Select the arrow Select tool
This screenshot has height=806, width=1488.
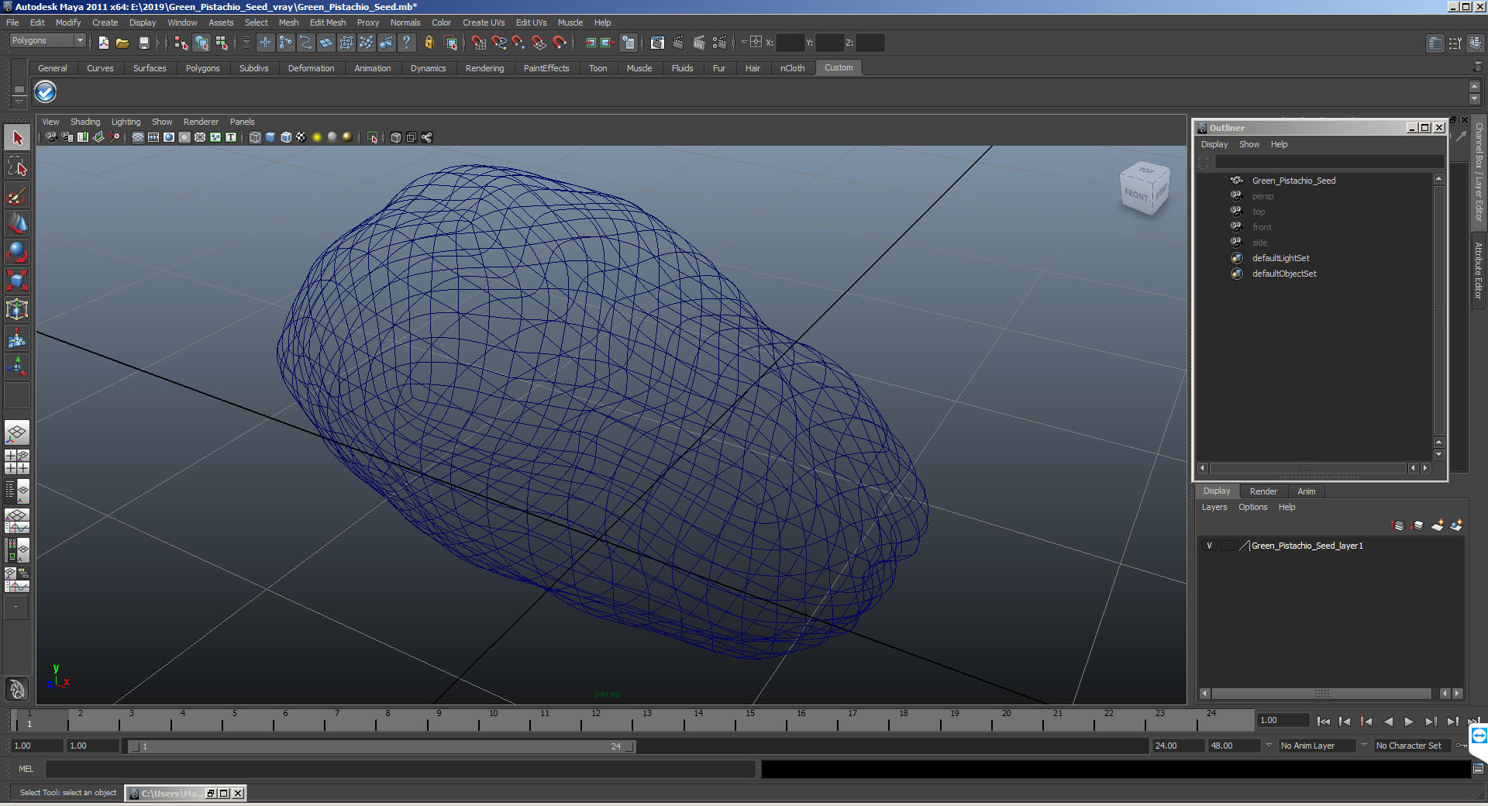click(17, 138)
